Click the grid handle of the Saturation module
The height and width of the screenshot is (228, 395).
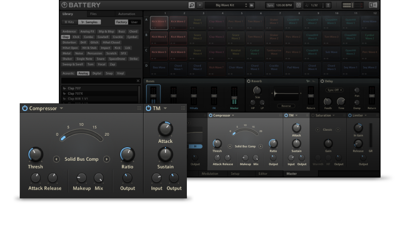point(344,115)
